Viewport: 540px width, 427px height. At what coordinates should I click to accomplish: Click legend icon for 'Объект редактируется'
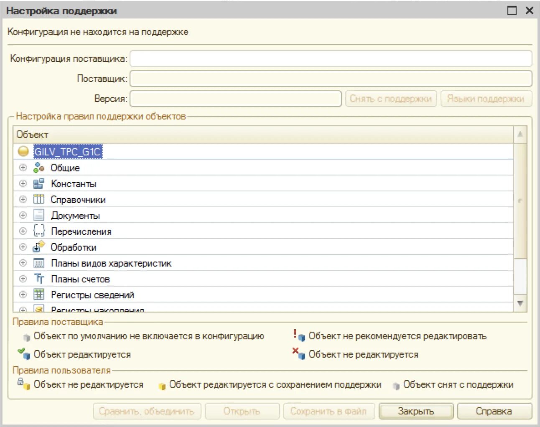pyautogui.click(x=24, y=354)
